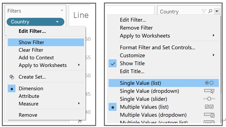226x127 pixels.
Task: Expand the Measure submenu
Action: [x=29, y=104]
